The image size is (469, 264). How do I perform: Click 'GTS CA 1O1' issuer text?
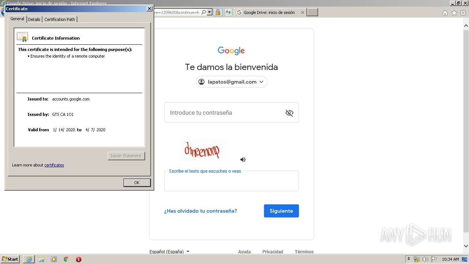pos(63,114)
